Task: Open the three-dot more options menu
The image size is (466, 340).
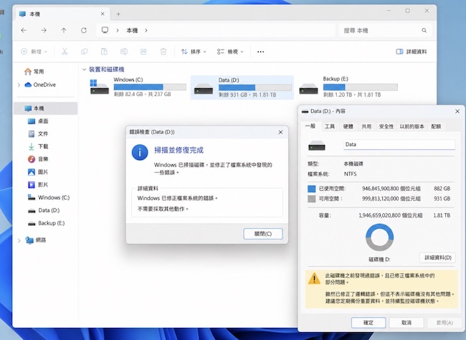Action: point(261,52)
